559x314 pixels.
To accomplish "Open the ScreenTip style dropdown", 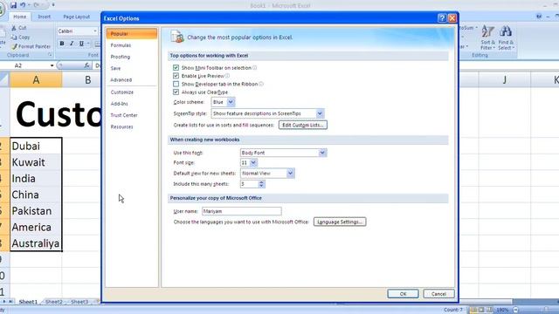I will [320, 113].
